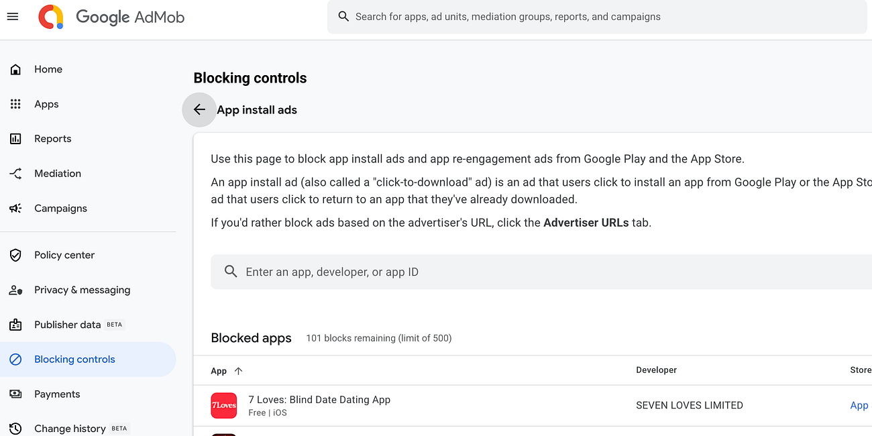
Task: Click the App column header
Action: point(219,371)
